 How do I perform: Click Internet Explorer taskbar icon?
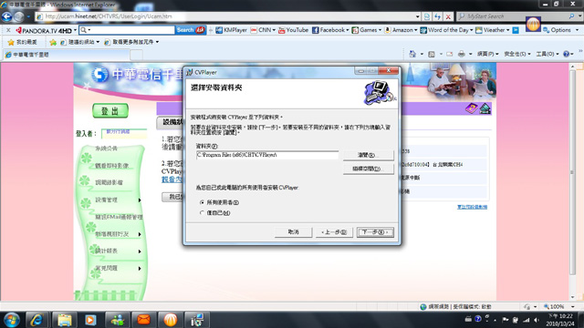coord(36,320)
